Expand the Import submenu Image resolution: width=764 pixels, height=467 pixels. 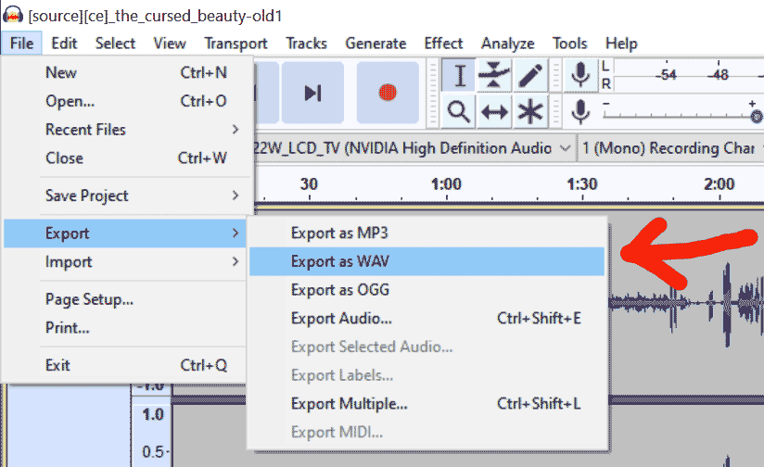click(126, 262)
